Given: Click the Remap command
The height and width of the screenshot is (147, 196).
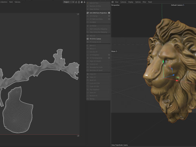Looking at the screenshot, I should (92, 99).
